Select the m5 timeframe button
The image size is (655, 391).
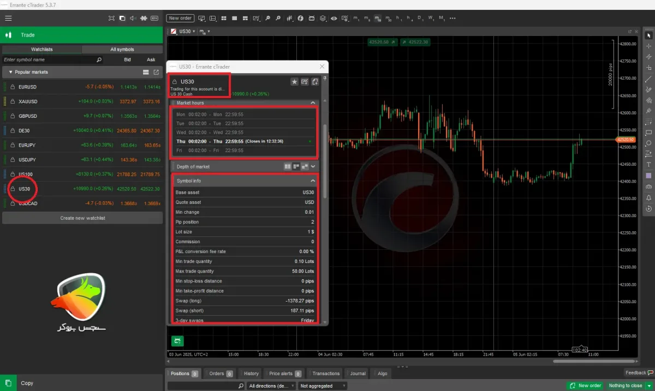[x=367, y=18]
